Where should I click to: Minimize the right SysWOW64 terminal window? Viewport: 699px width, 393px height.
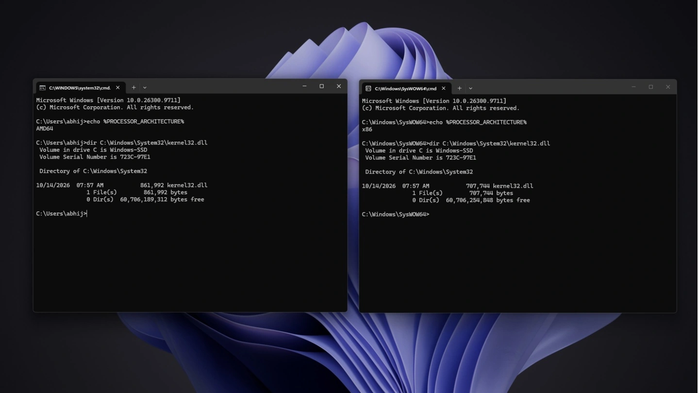pyautogui.click(x=633, y=87)
